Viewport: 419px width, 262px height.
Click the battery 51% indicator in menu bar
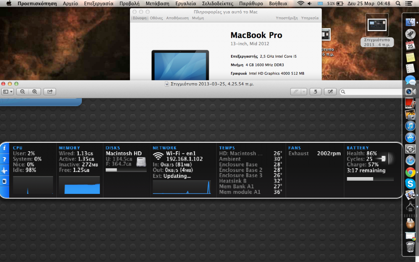coord(336,3)
